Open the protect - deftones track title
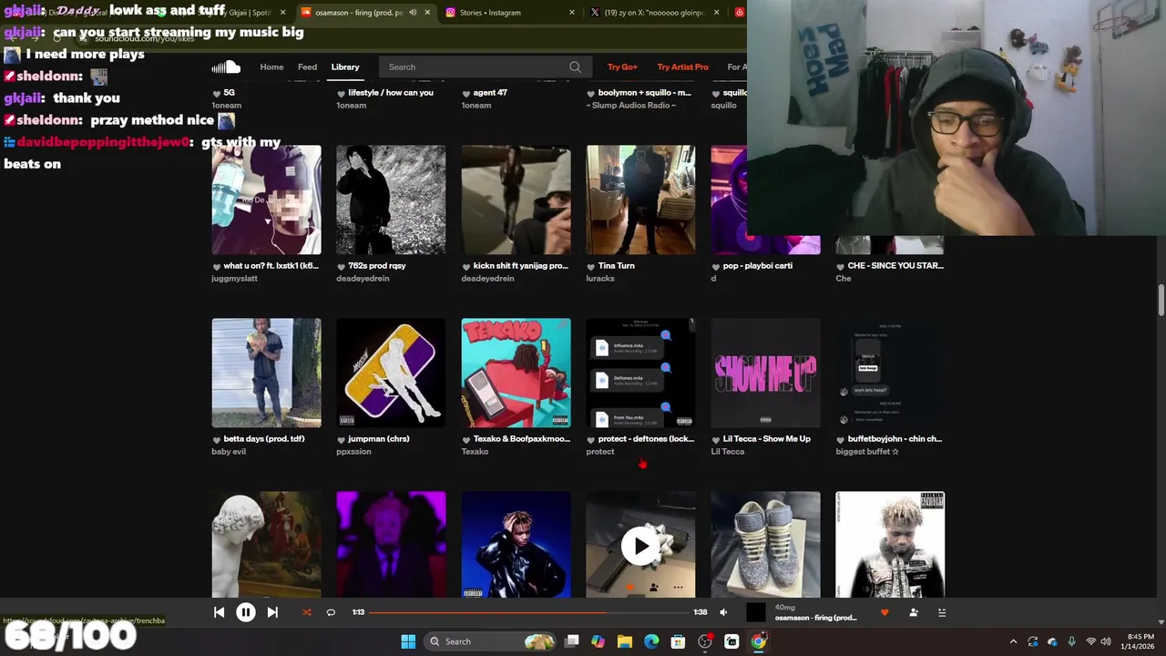 click(x=646, y=439)
